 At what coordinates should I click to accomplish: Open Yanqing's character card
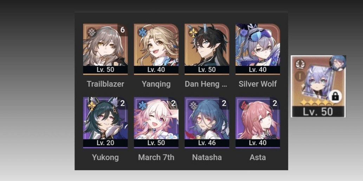point(156,49)
